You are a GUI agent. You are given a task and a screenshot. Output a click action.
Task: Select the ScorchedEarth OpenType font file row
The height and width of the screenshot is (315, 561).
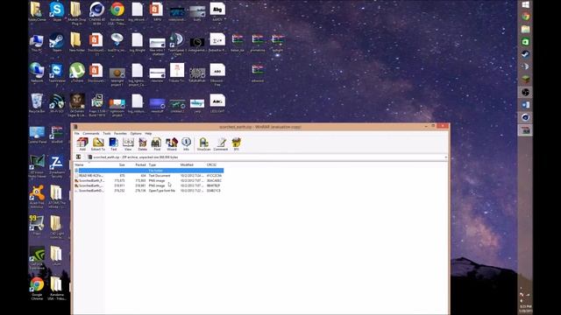[149, 191]
